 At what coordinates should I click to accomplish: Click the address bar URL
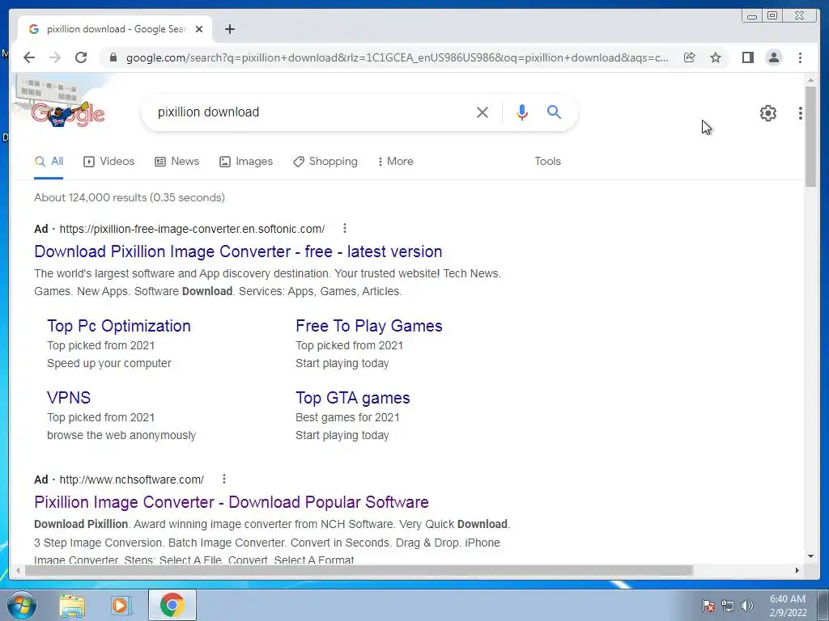click(x=397, y=57)
